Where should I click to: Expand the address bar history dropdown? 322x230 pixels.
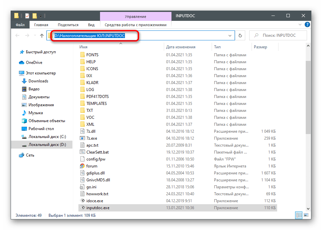point(230,35)
